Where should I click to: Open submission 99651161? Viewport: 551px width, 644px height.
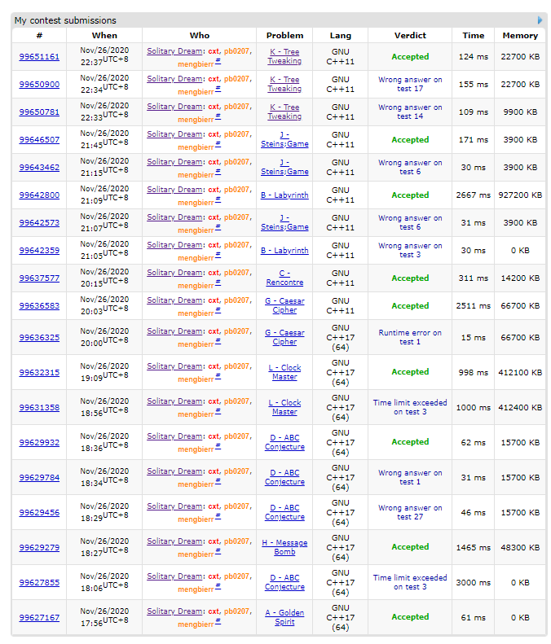tap(39, 57)
